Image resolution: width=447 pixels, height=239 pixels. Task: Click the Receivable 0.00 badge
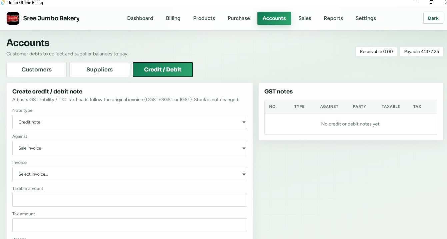click(x=376, y=52)
